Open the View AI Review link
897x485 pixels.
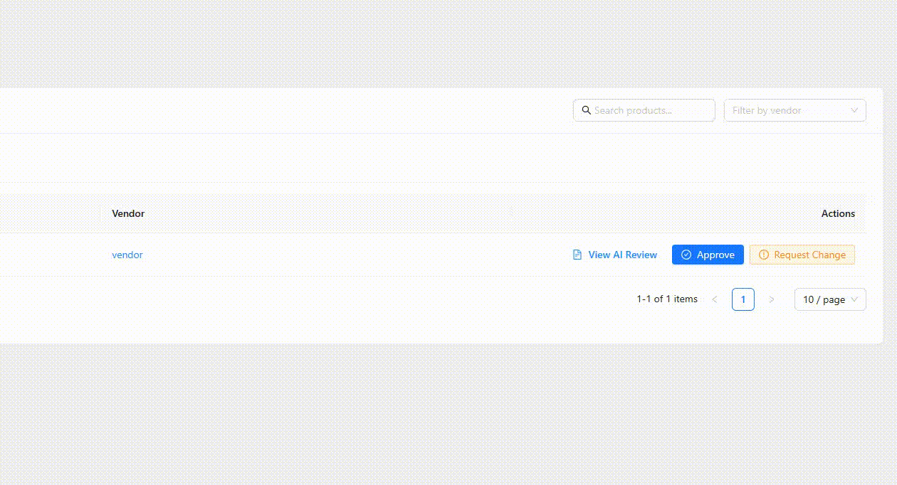[x=622, y=255]
